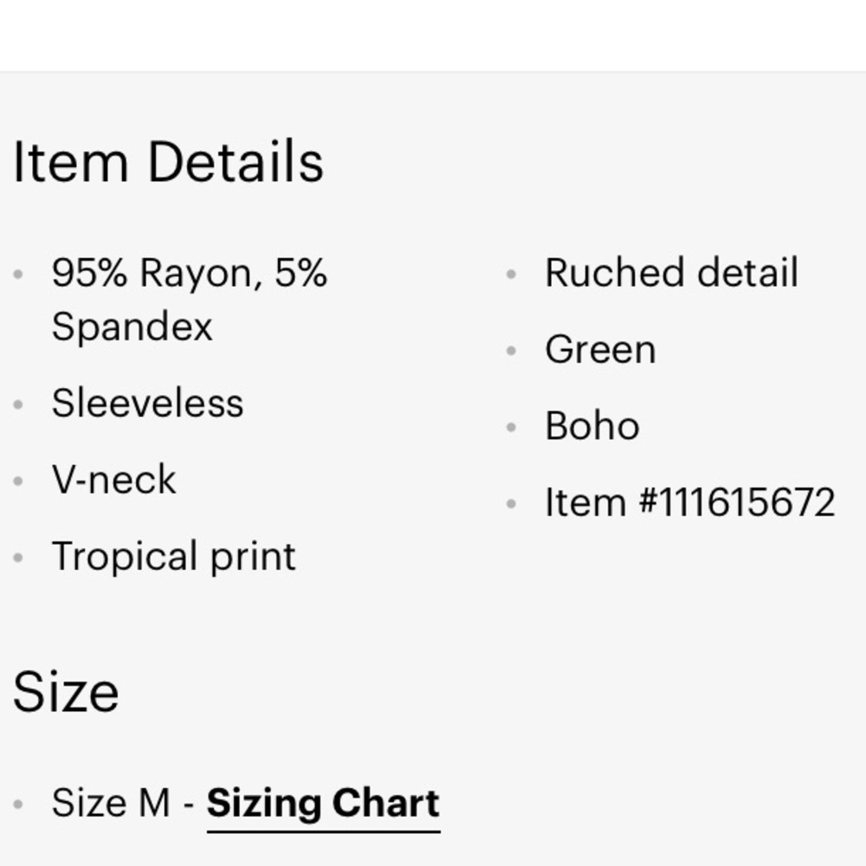Click the Tropical print detail
Image resolution: width=866 pixels, height=866 pixels.
pos(173,556)
